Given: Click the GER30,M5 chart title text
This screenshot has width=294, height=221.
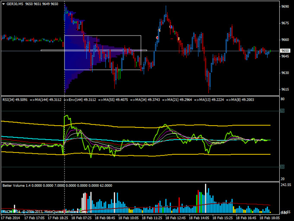Looking at the screenshot, I should (x=16, y=3).
